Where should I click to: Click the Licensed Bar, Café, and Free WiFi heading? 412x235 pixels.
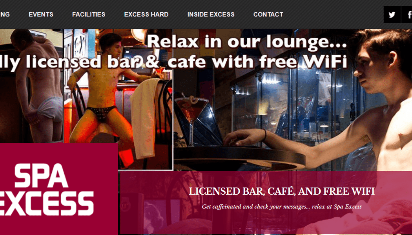pyautogui.click(x=282, y=191)
